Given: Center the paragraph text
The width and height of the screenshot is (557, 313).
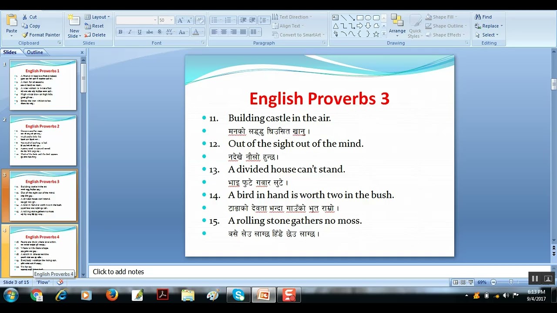Looking at the screenshot, I should point(224,32).
